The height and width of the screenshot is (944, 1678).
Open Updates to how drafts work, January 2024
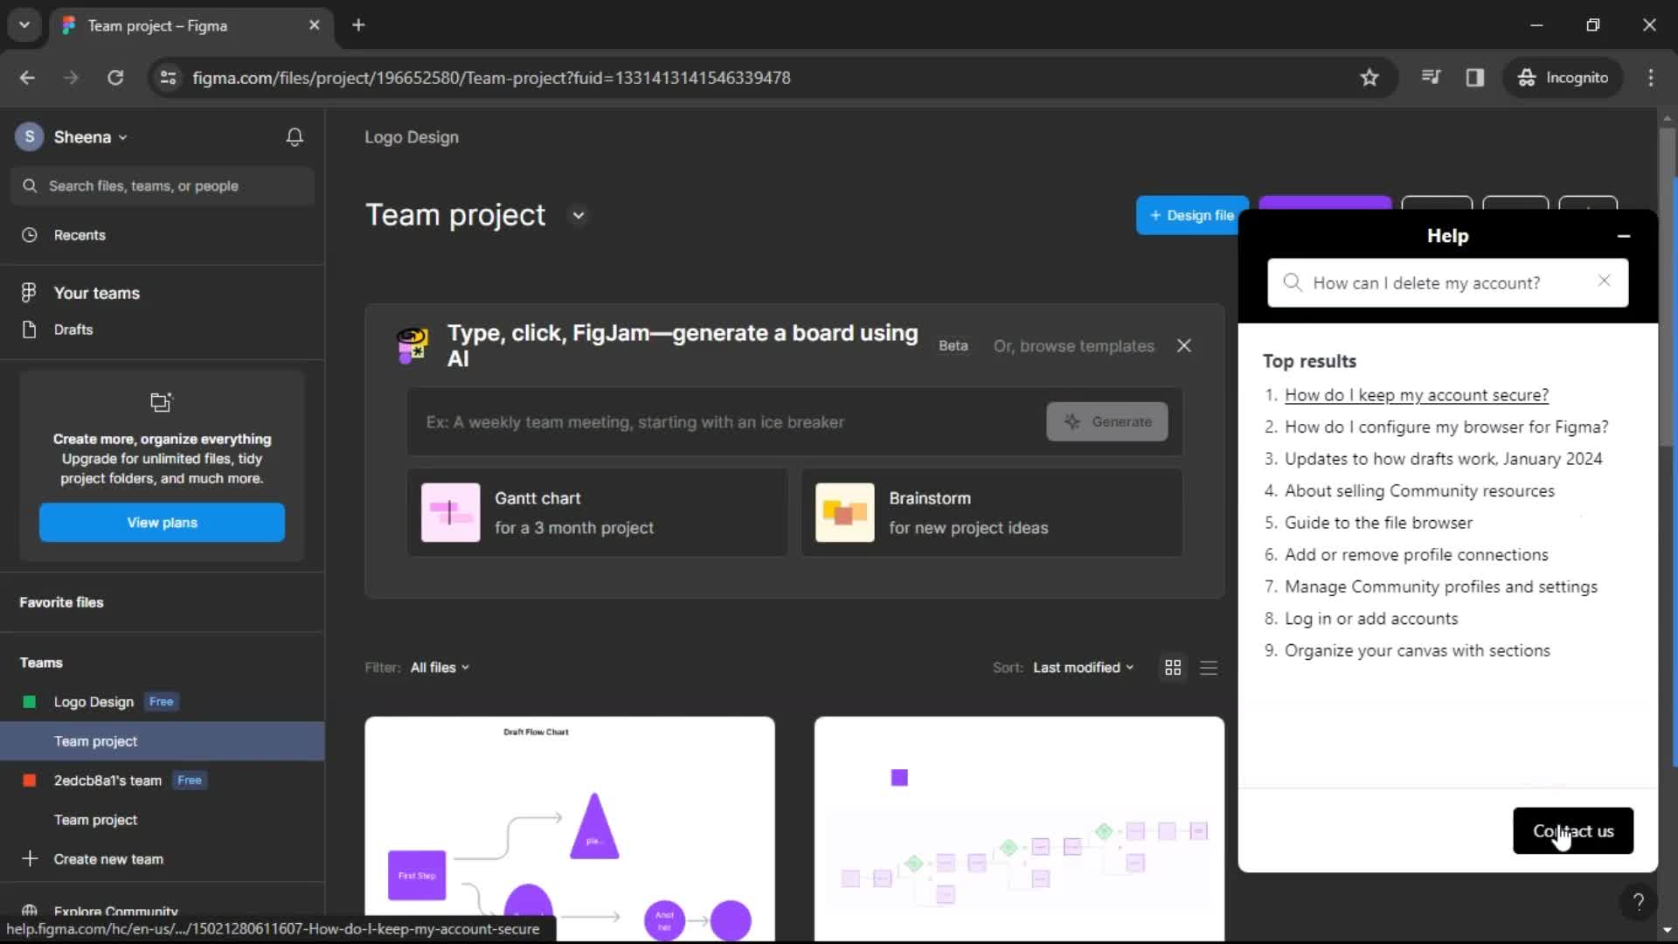pos(1443,459)
